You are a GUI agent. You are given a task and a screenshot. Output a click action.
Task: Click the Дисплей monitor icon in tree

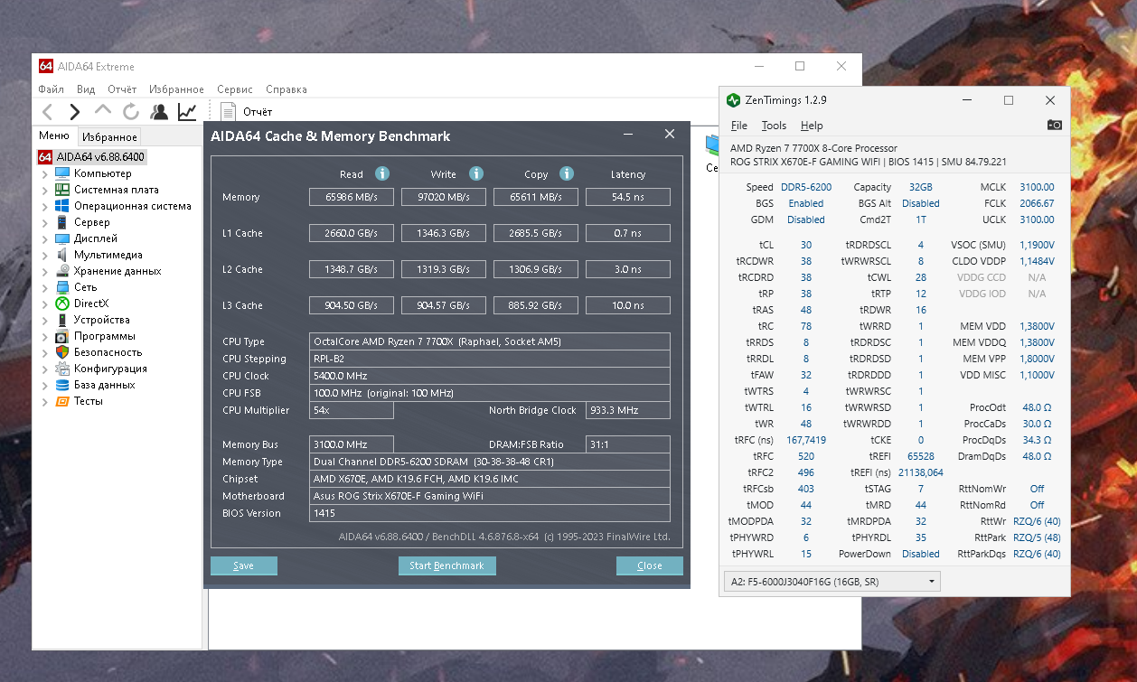62,238
